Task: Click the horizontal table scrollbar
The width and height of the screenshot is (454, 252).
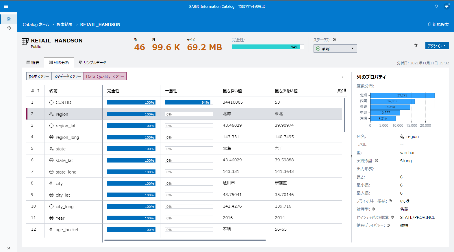Action: coord(185,240)
